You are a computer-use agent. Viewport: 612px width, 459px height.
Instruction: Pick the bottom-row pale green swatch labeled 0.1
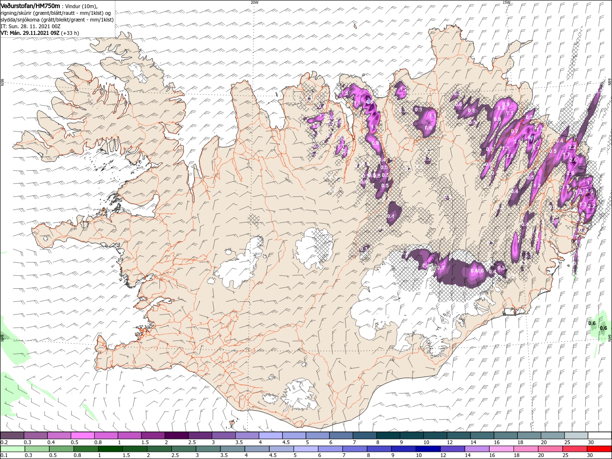click(12, 449)
